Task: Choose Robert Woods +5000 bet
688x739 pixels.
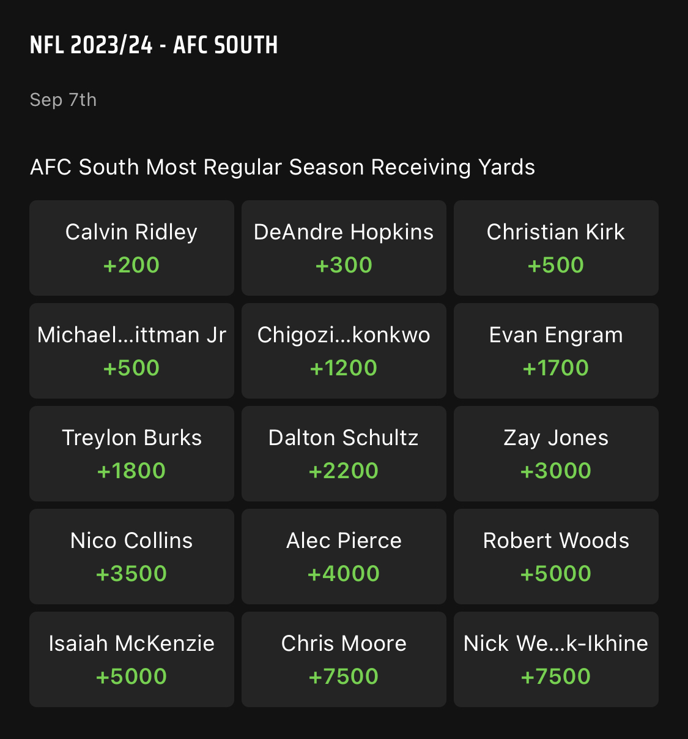Action: click(x=556, y=556)
